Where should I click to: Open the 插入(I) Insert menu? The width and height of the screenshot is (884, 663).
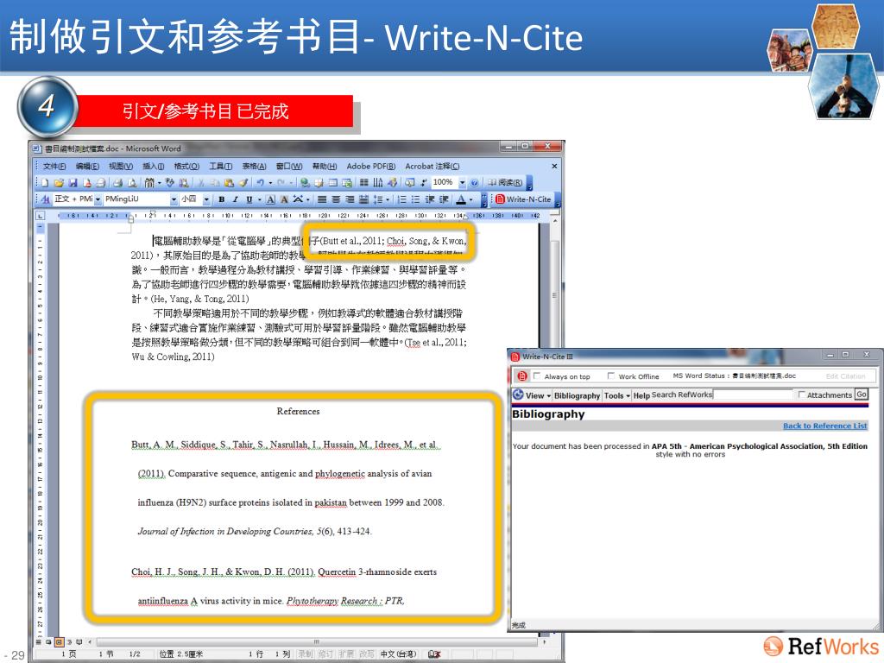[154, 167]
